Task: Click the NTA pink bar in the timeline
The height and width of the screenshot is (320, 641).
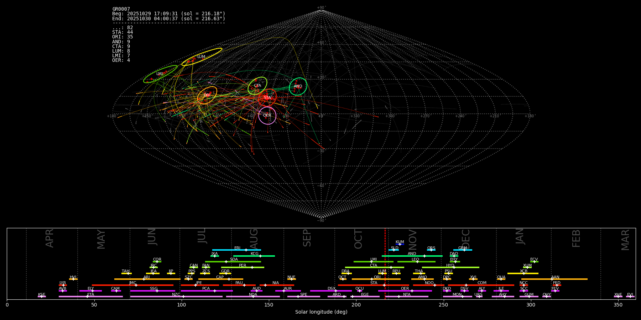Action: pyautogui.click(x=407, y=297)
